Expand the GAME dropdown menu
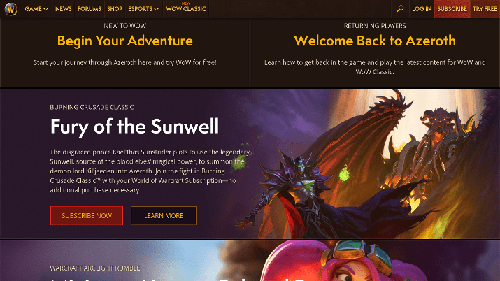 36,9
